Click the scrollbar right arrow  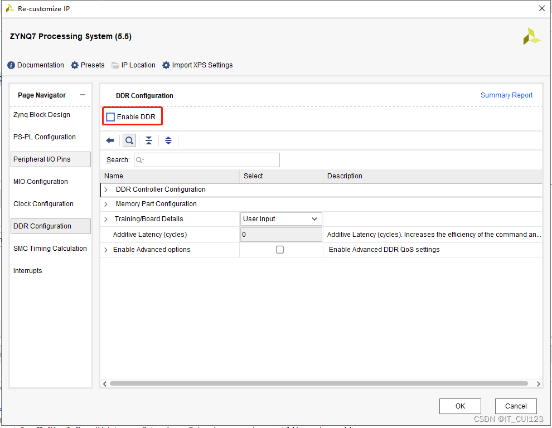tap(538, 383)
